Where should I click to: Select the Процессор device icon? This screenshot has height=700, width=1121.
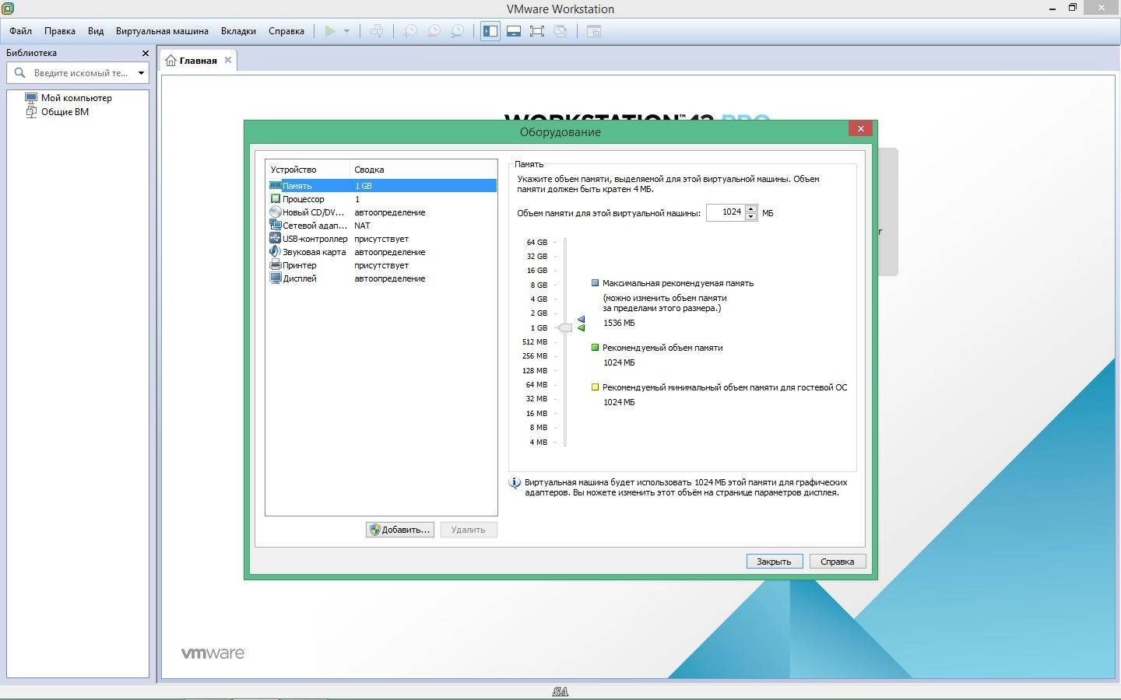point(275,199)
